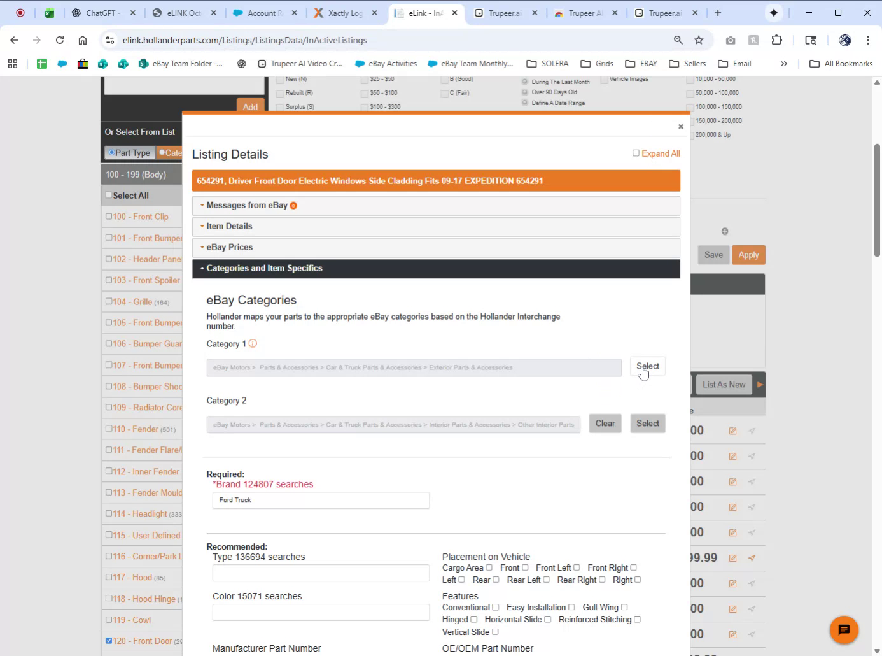Collapse Categories and Item Specifics section
The height and width of the screenshot is (656, 882).
(x=436, y=269)
